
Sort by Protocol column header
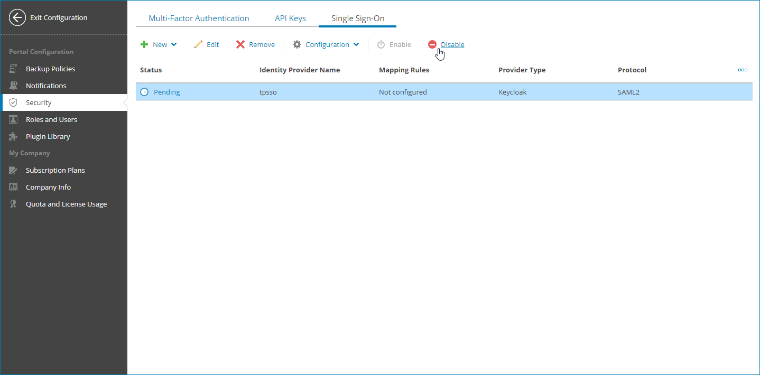pos(632,70)
